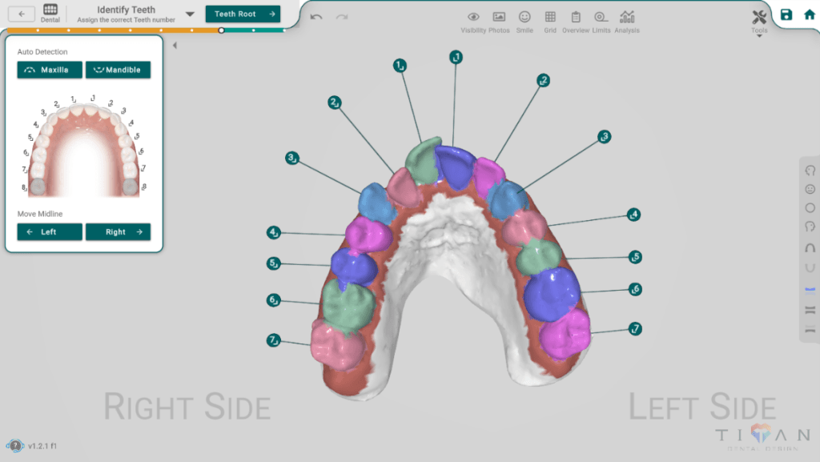This screenshot has width=820, height=462.
Task: Select the upper arch occlusal view icon
Action: [x=810, y=247]
